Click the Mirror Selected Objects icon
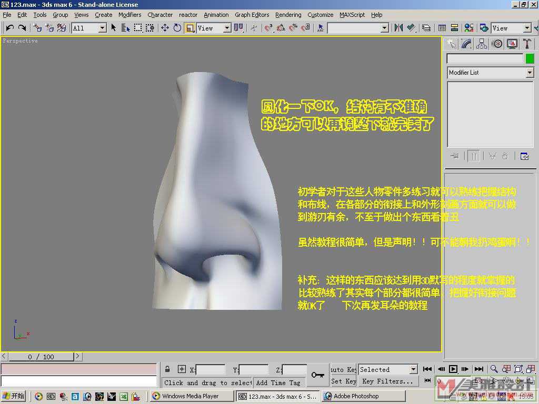Screen dimensions: 539x404 (x=398, y=28)
